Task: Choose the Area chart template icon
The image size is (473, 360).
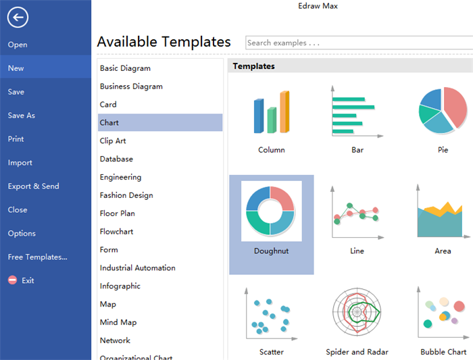Action: (443, 211)
